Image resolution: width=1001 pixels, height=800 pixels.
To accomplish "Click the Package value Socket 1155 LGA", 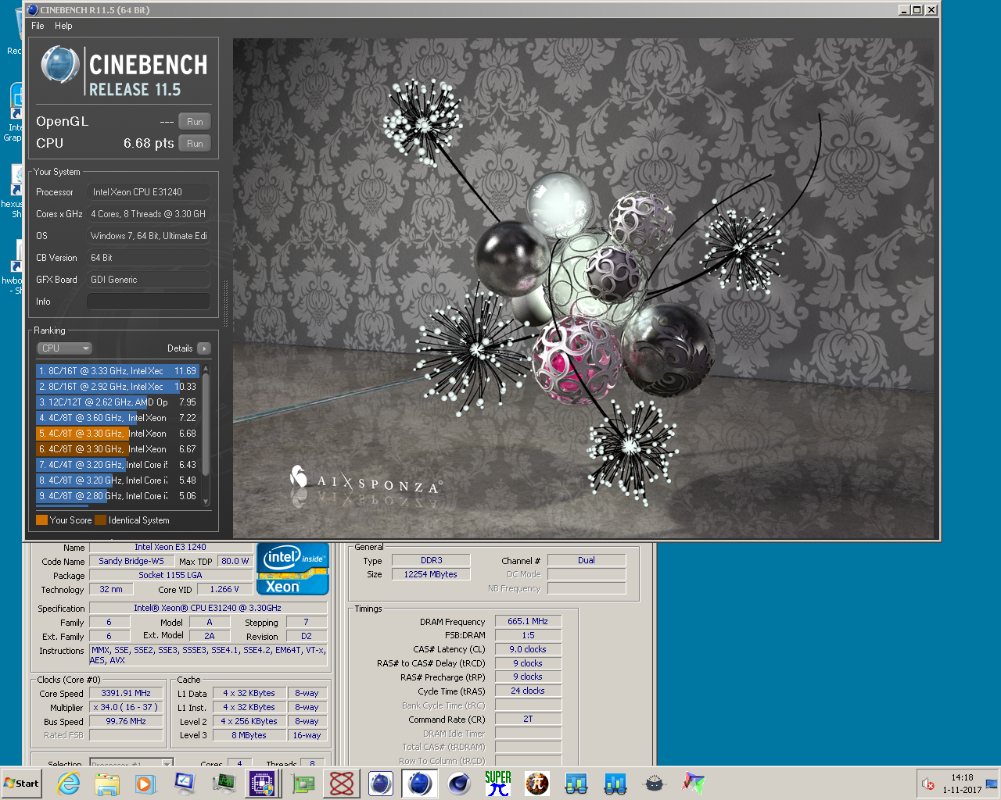I will pyautogui.click(x=170, y=576).
